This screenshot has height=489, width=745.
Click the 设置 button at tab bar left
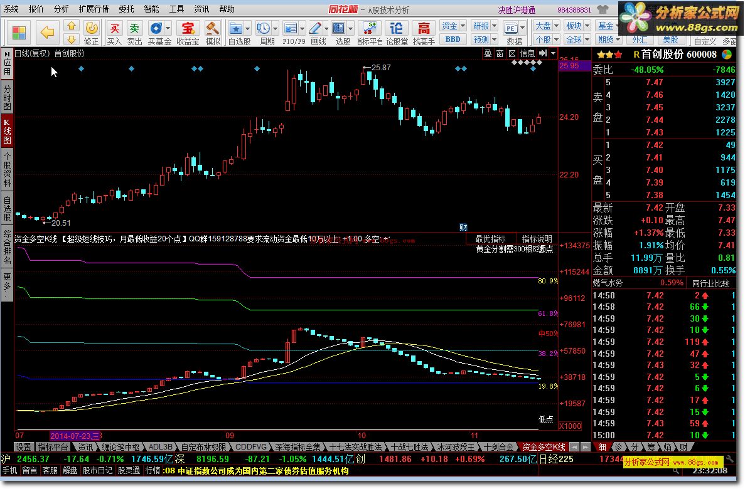(x=23, y=447)
